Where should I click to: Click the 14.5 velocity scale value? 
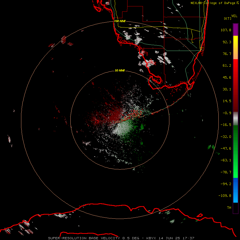(x=227, y=101)
